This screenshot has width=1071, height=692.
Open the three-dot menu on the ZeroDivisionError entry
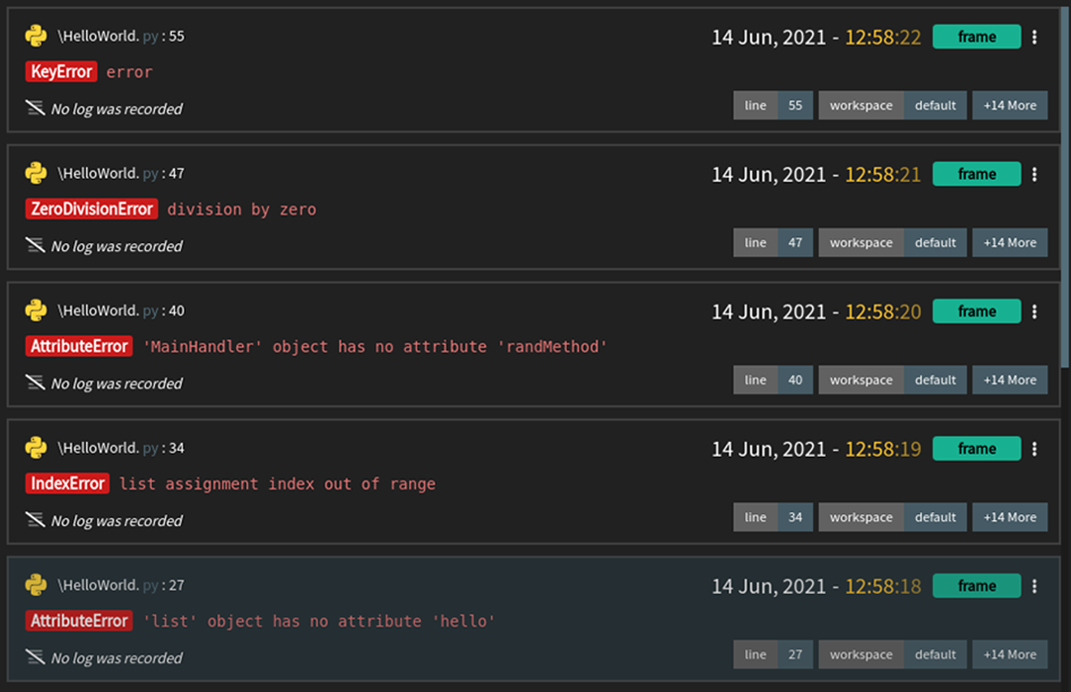pos(1034,174)
